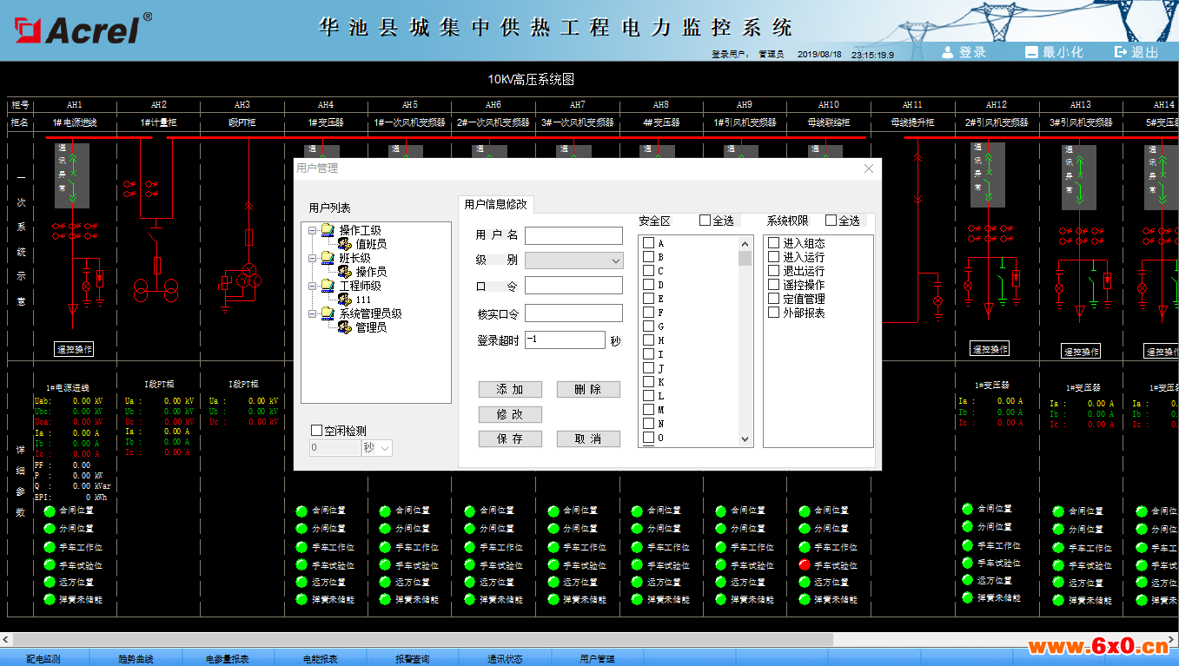Click the 退出 exit icon in header
Viewport: 1179px width, 666px height.
point(1120,52)
